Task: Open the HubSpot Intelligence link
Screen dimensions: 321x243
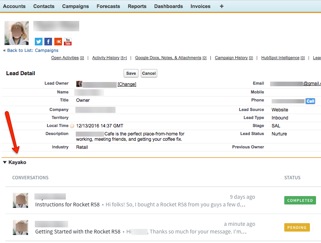Action: pyautogui.click(x=280, y=58)
